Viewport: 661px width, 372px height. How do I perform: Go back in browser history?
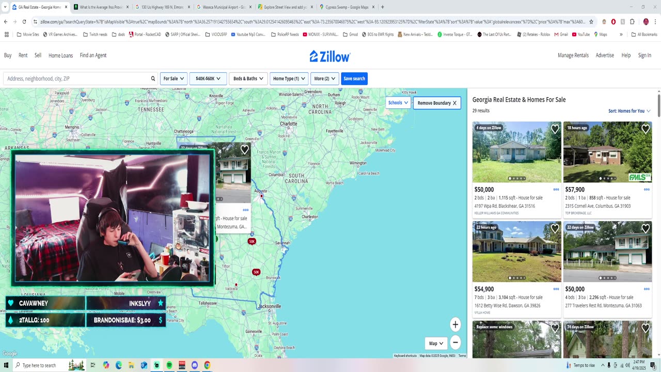click(6, 22)
